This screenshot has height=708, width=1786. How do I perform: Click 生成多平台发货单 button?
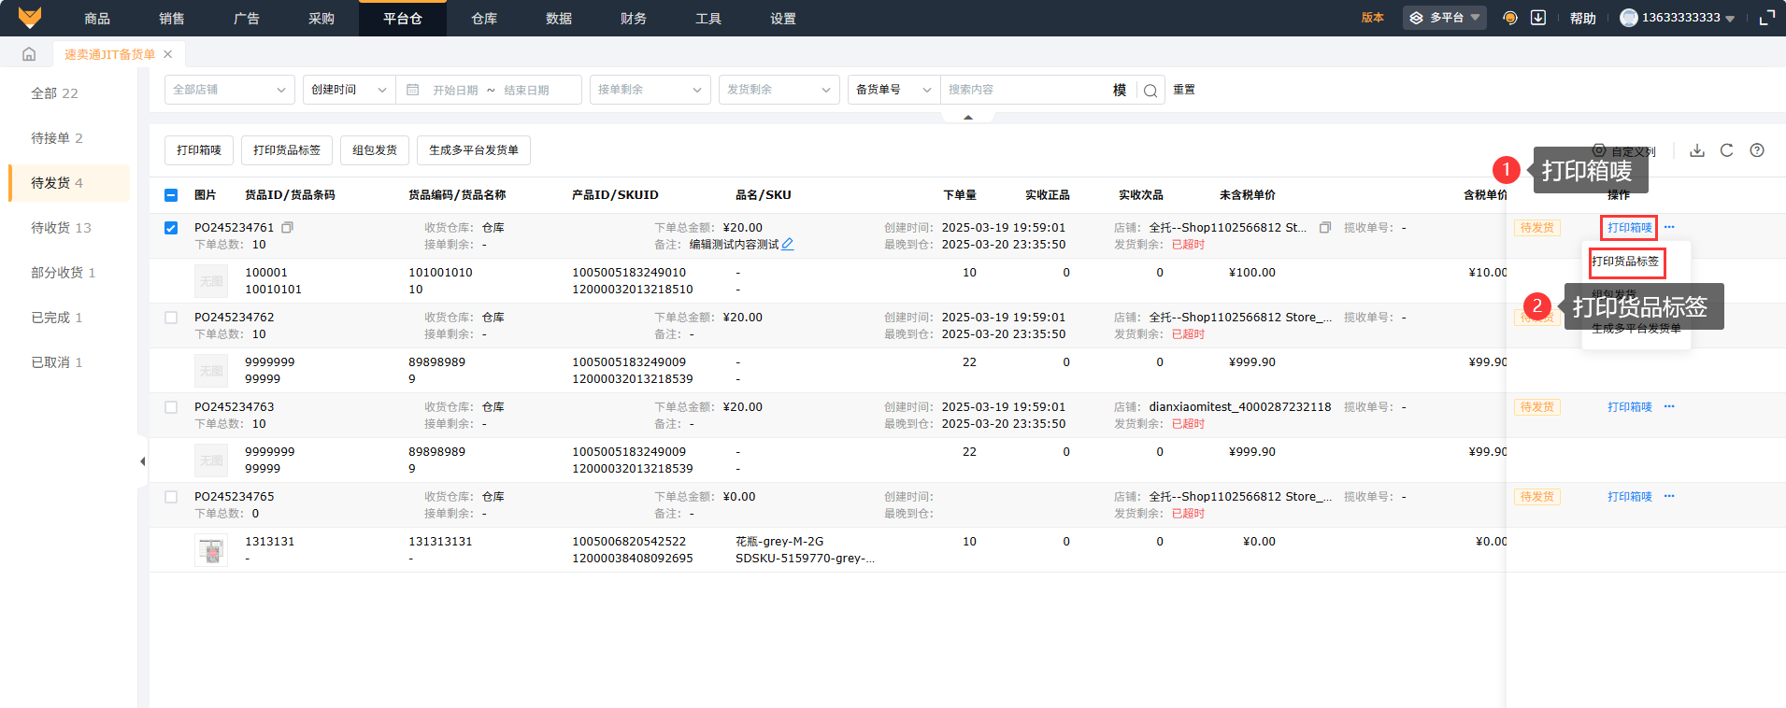click(474, 150)
